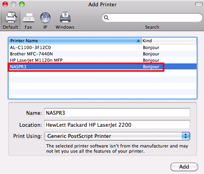Select the HP LaserJet M1120n MFP printer
This screenshot has width=204, height=174.
coord(103,60)
